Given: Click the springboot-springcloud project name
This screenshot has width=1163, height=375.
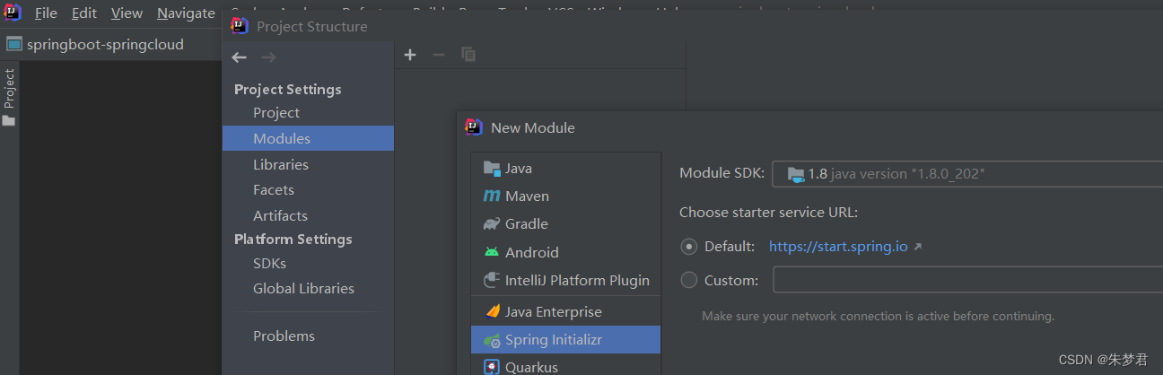Looking at the screenshot, I should click(x=105, y=44).
